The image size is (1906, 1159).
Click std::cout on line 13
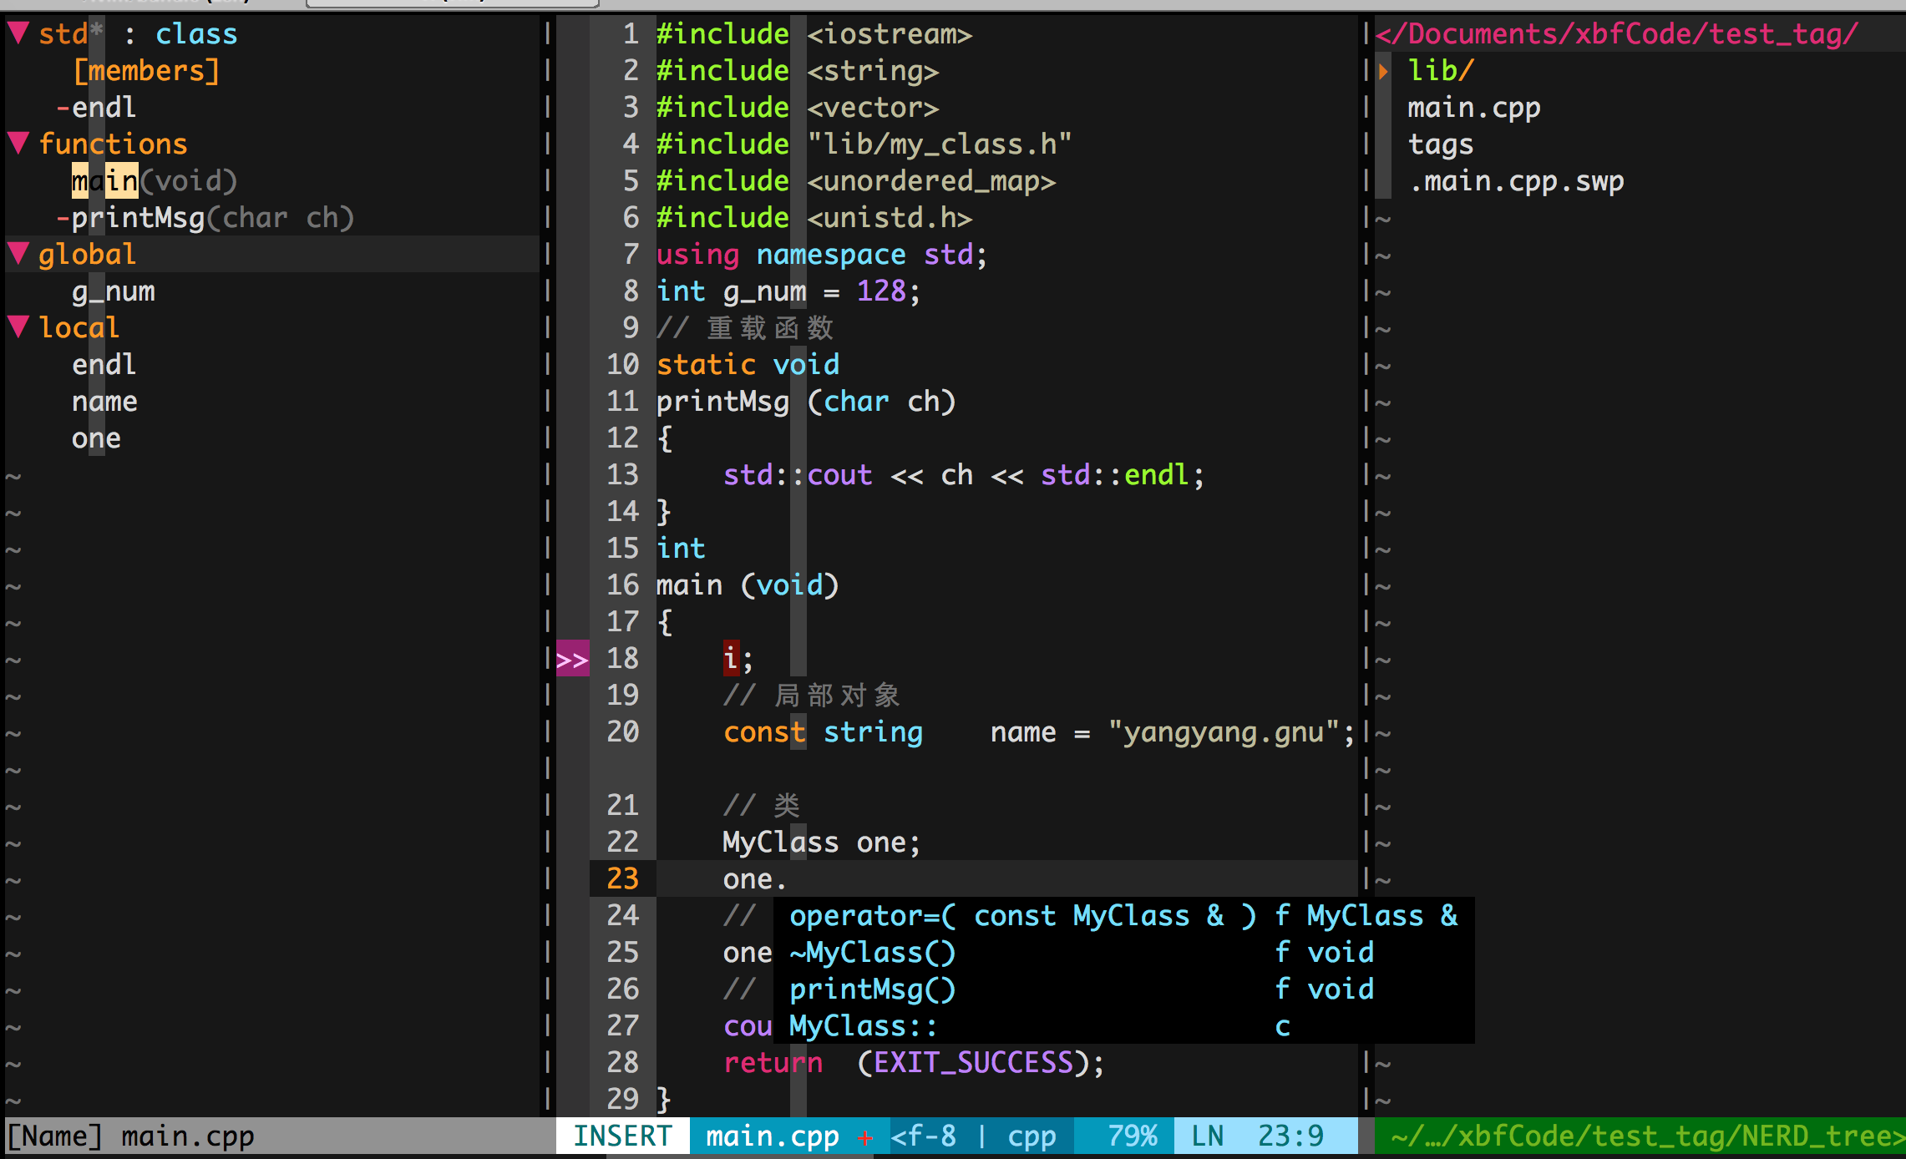tap(798, 474)
